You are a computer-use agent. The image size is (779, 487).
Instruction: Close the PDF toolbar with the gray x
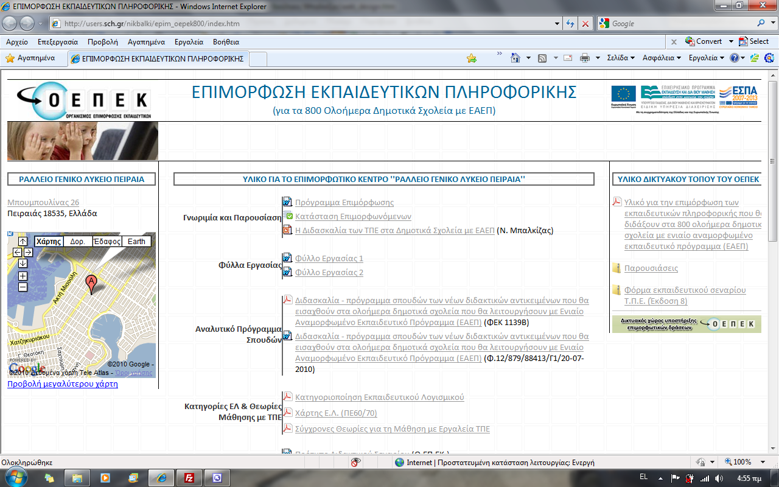click(x=674, y=42)
